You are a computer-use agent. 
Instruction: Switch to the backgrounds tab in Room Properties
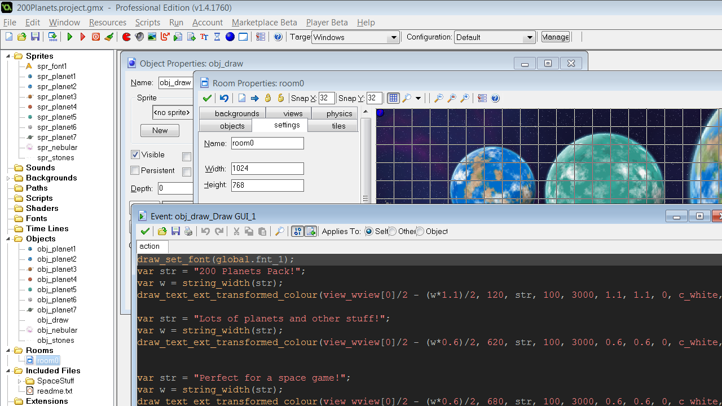[236, 113]
